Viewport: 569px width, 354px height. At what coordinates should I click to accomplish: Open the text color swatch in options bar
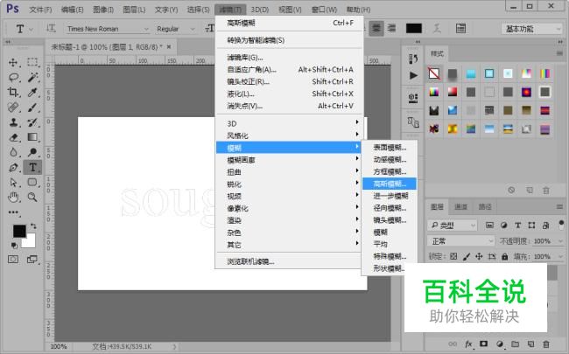tap(414, 28)
